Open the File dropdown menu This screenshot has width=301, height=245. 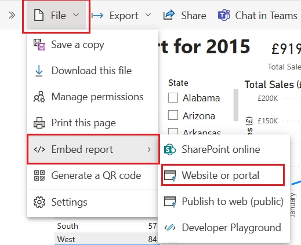[x=56, y=16]
